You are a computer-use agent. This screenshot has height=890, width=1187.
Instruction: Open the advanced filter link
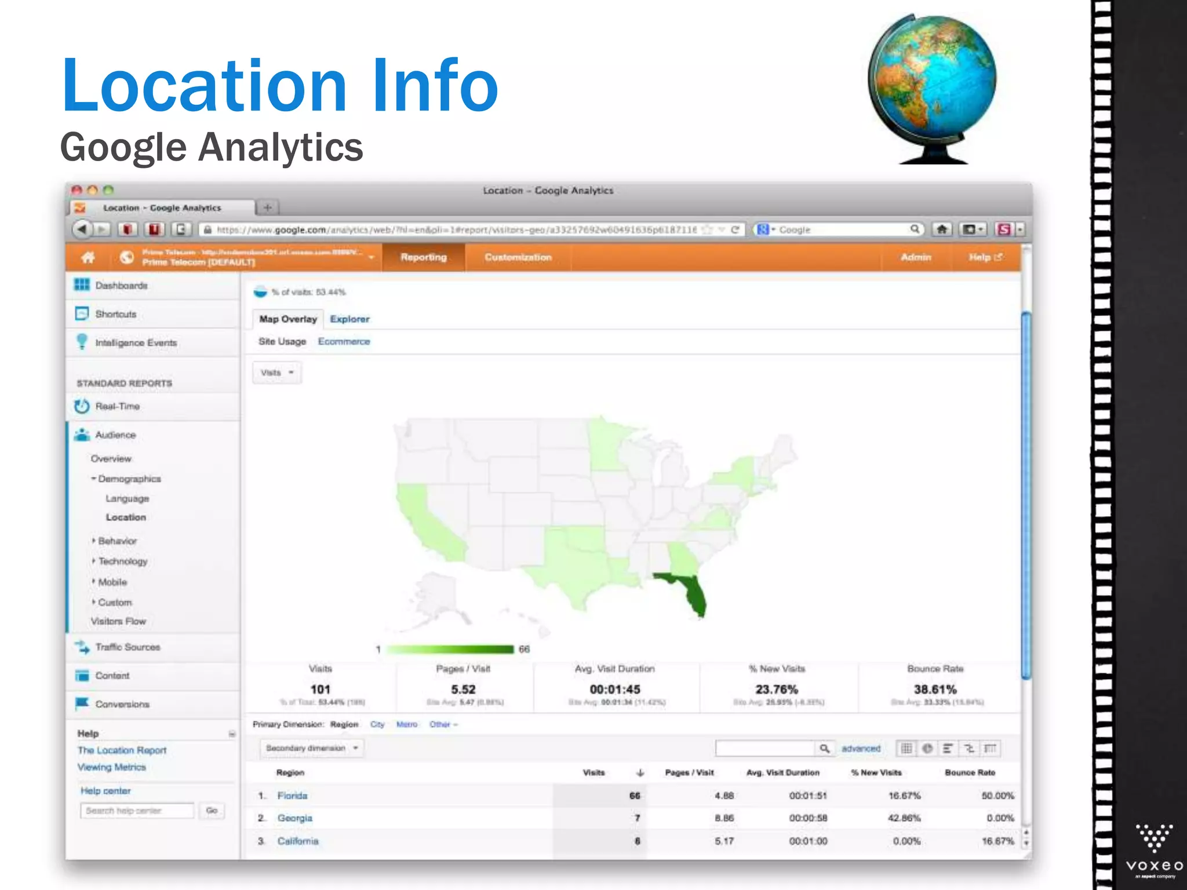coord(861,749)
